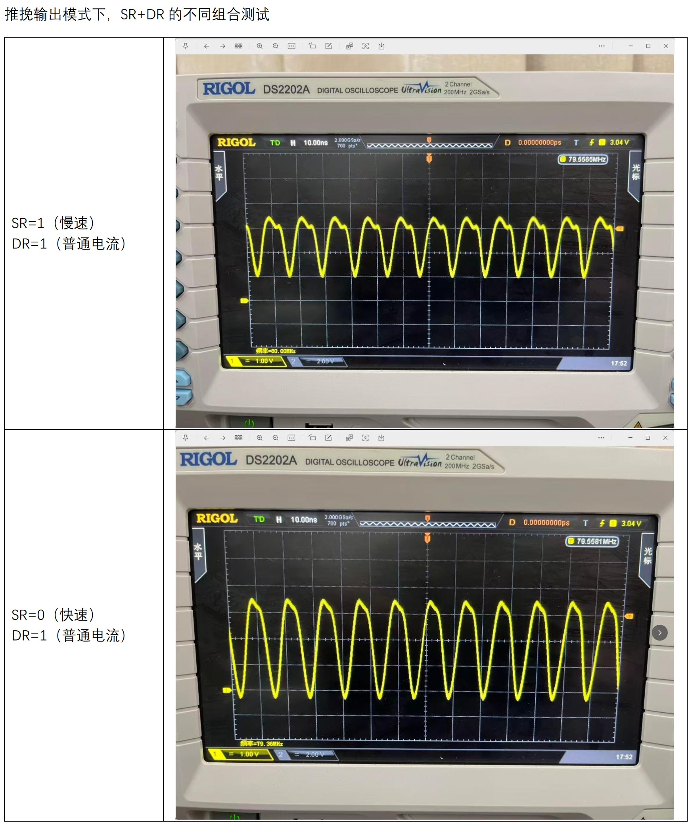Close the SR=1 row viewer window
The width and height of the screenshot is (690, 824).
(x=665, y=46)
